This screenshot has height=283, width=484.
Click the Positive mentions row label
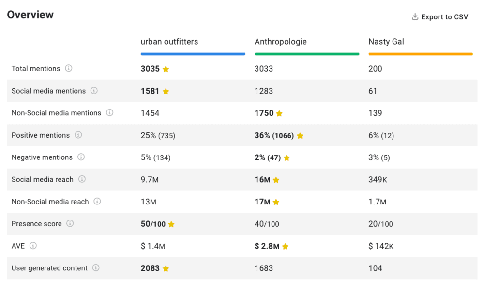41,135
